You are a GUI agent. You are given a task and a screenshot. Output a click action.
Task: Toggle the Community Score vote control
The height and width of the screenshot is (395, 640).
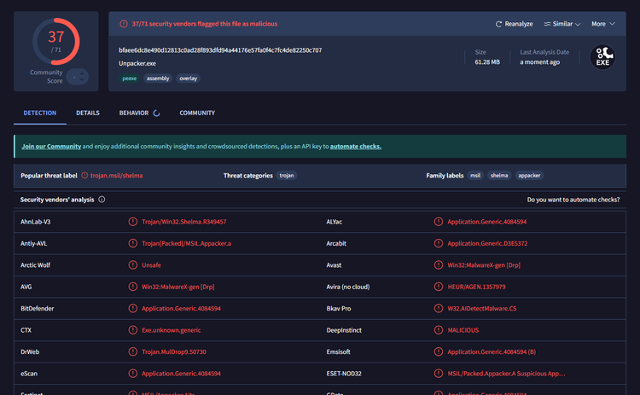pyautogui.click(x=78, y=77)
